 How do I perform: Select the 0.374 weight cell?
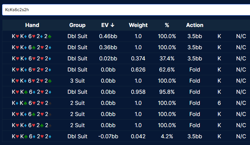[138, 59]
